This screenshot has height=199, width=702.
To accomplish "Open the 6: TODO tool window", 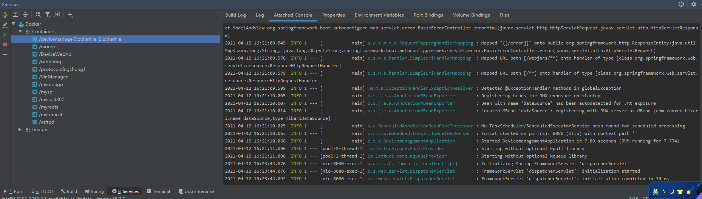I will pyautogui.click(x=42, y=191).
